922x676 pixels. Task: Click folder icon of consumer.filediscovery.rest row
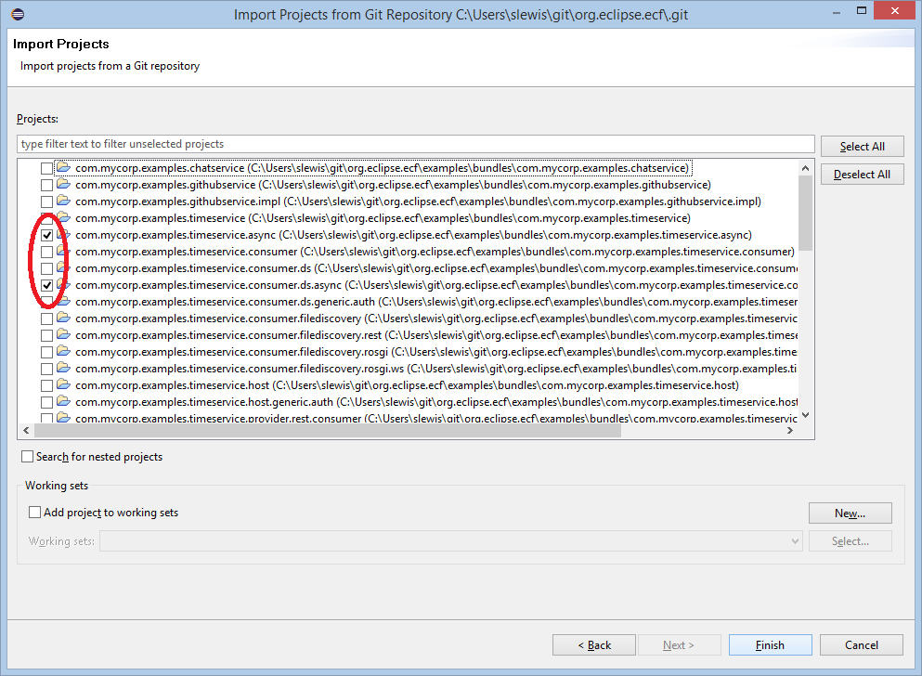point(63,335)
